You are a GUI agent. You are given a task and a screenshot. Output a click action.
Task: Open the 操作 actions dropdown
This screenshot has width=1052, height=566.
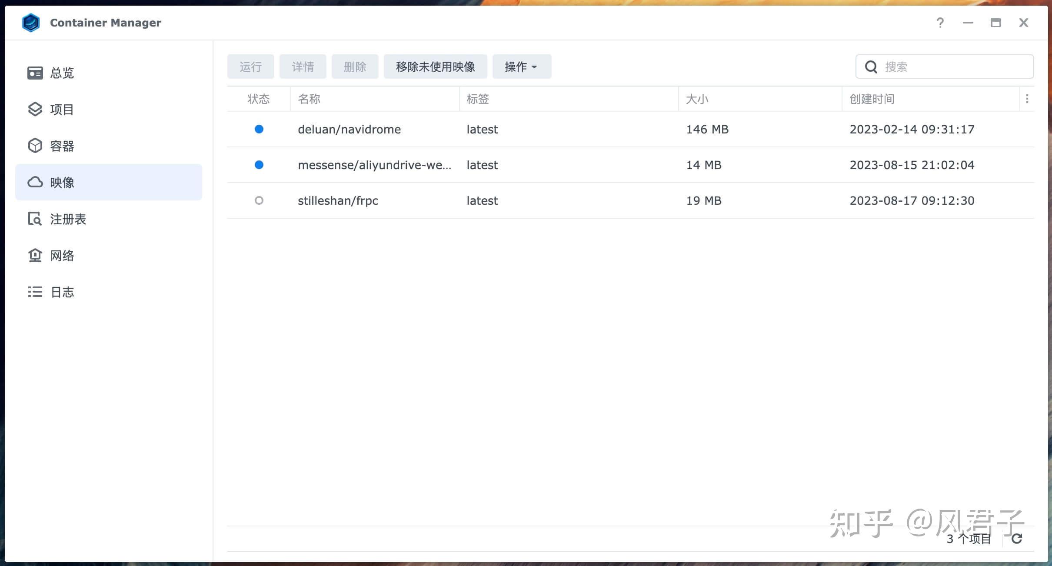(520, 66)
